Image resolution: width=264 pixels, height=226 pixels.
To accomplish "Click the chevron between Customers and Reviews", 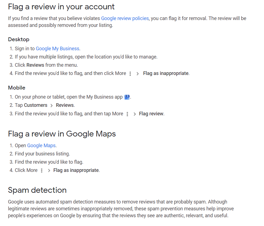I will [51, 105].
